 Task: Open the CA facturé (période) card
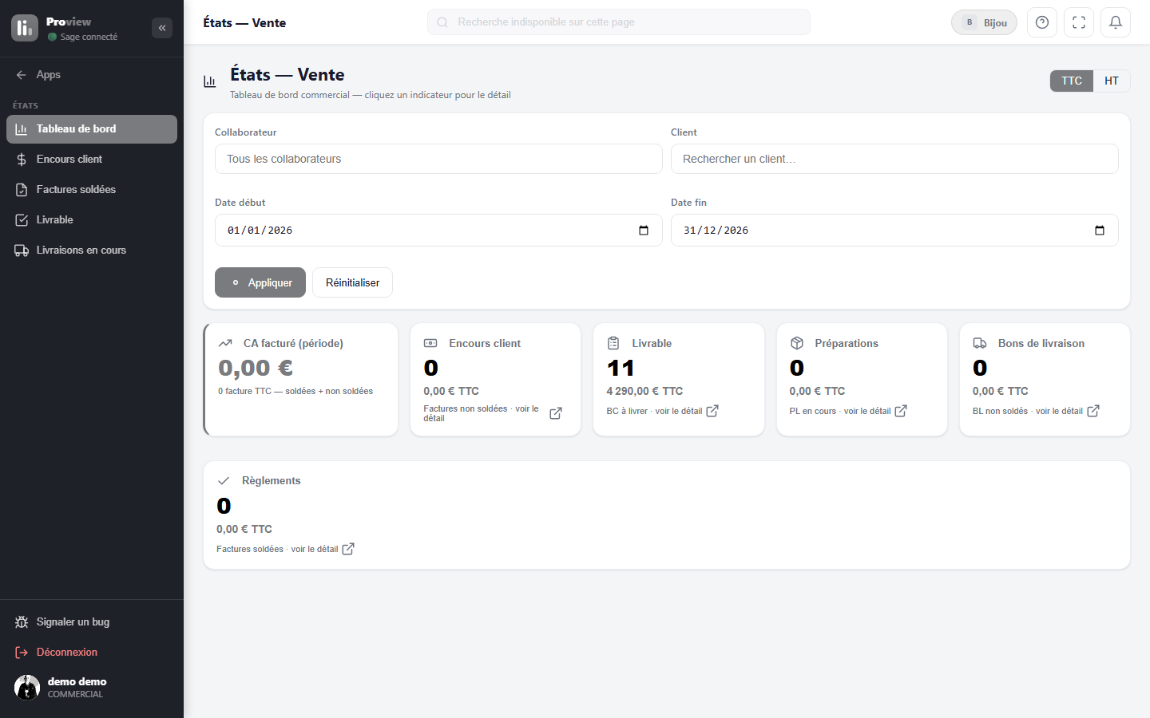tap(301, 380)
